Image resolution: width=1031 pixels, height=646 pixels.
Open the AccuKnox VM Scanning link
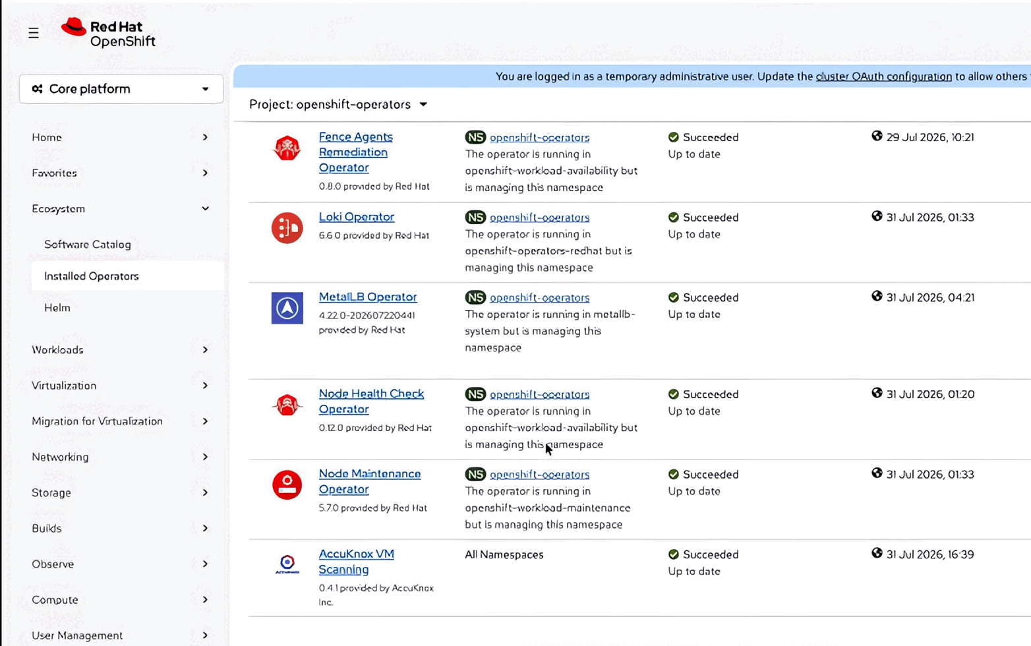click(x=356, y=562)
